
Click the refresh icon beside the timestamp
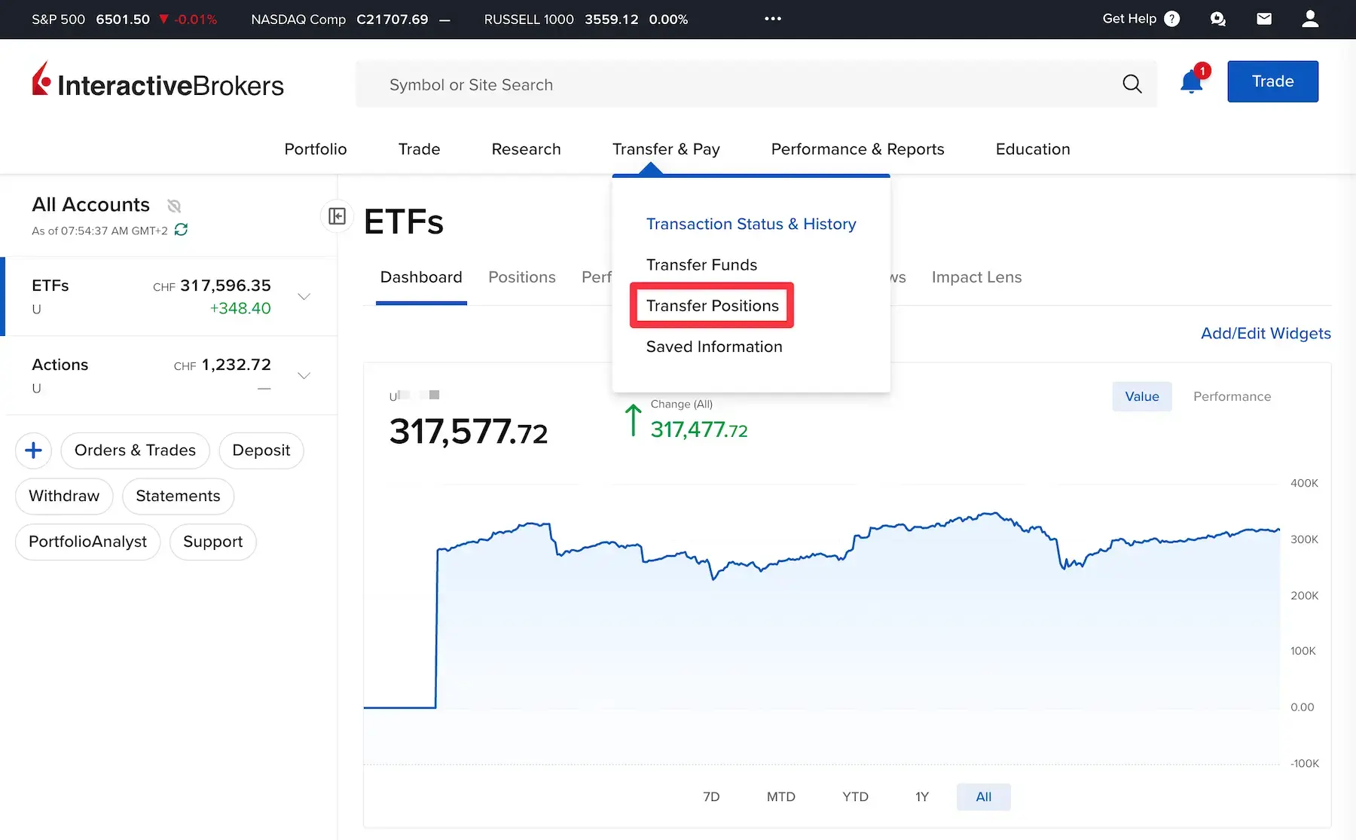[181, 230]
